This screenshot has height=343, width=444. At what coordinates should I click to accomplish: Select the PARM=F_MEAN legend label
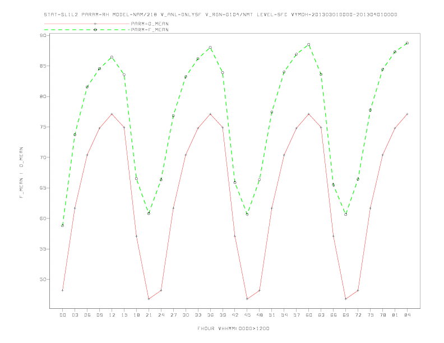click(x=150, y=30)
